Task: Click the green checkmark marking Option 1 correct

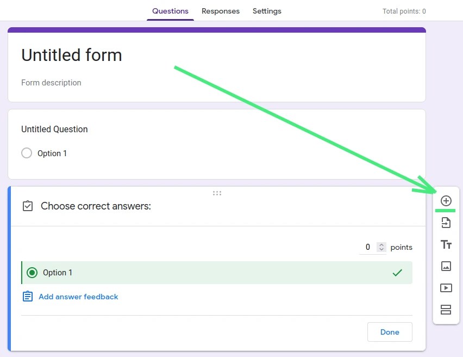Action: (398, 272)
